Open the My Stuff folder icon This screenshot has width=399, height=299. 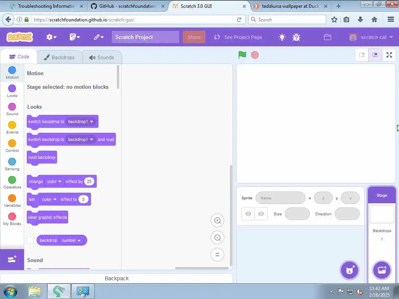(327, 37)
